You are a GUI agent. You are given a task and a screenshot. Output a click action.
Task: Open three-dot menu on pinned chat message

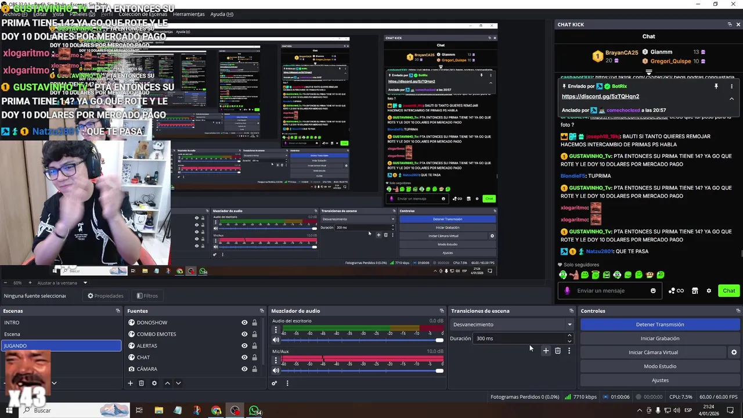(731, 86)
